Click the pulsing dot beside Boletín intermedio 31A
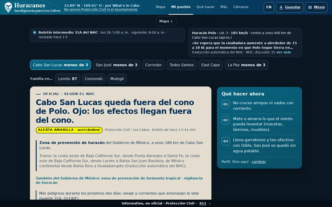Image resolution: width=332 pixels, height=207 pixels. [35, 32]
